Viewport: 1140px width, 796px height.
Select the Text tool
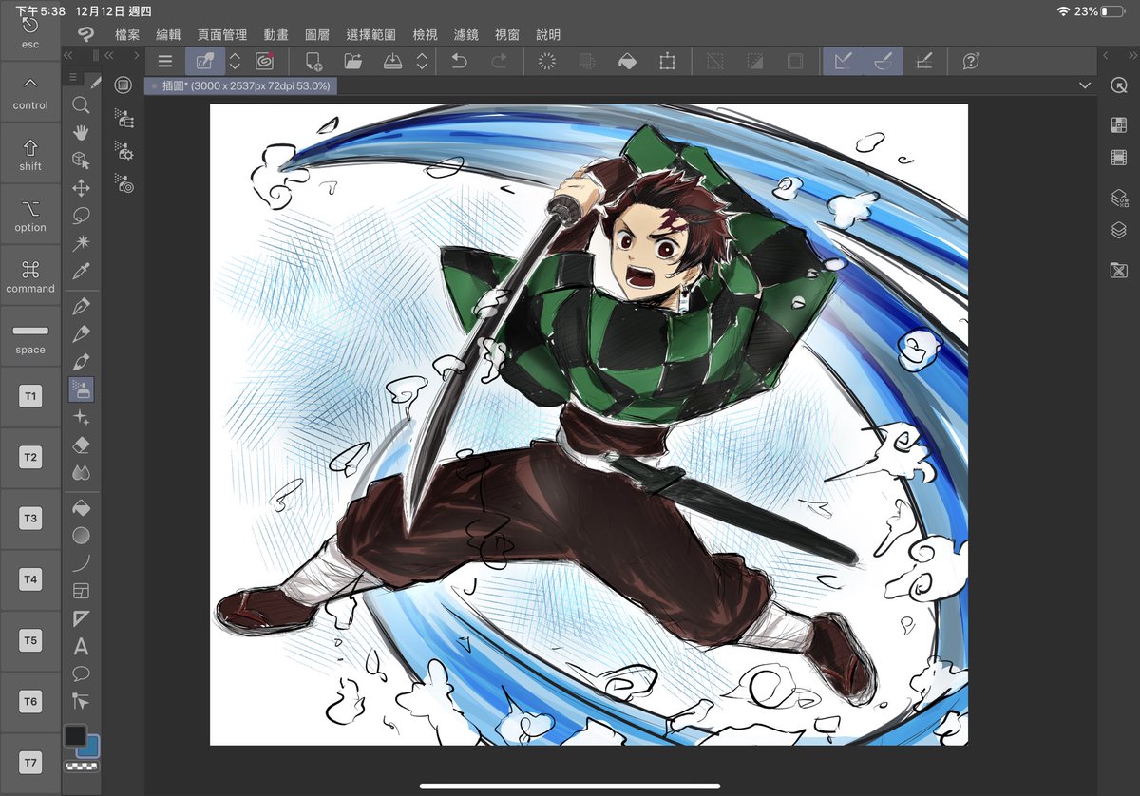click(82, 647)
